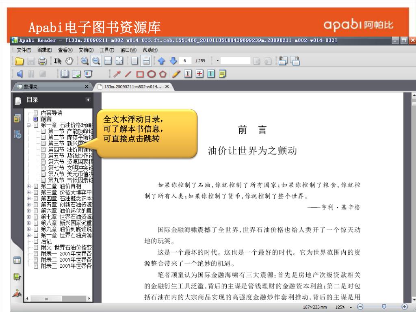The width and height of the screenshot is (416, 312).
Task: Open the search box dropdown arrow
Action: tap(218, 61)
